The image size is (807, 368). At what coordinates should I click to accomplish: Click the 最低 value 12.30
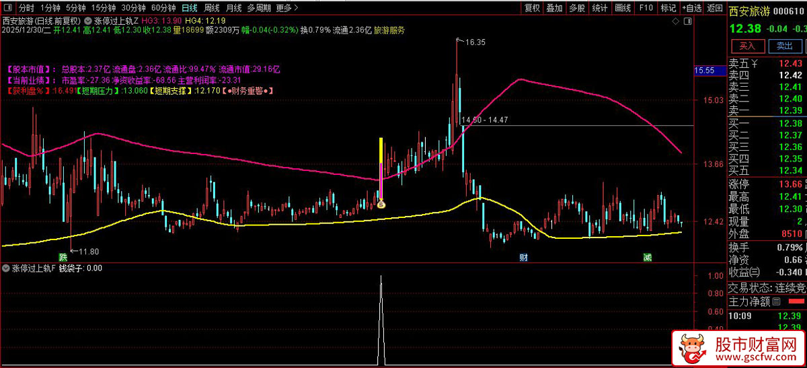click(x=791, y=209)
